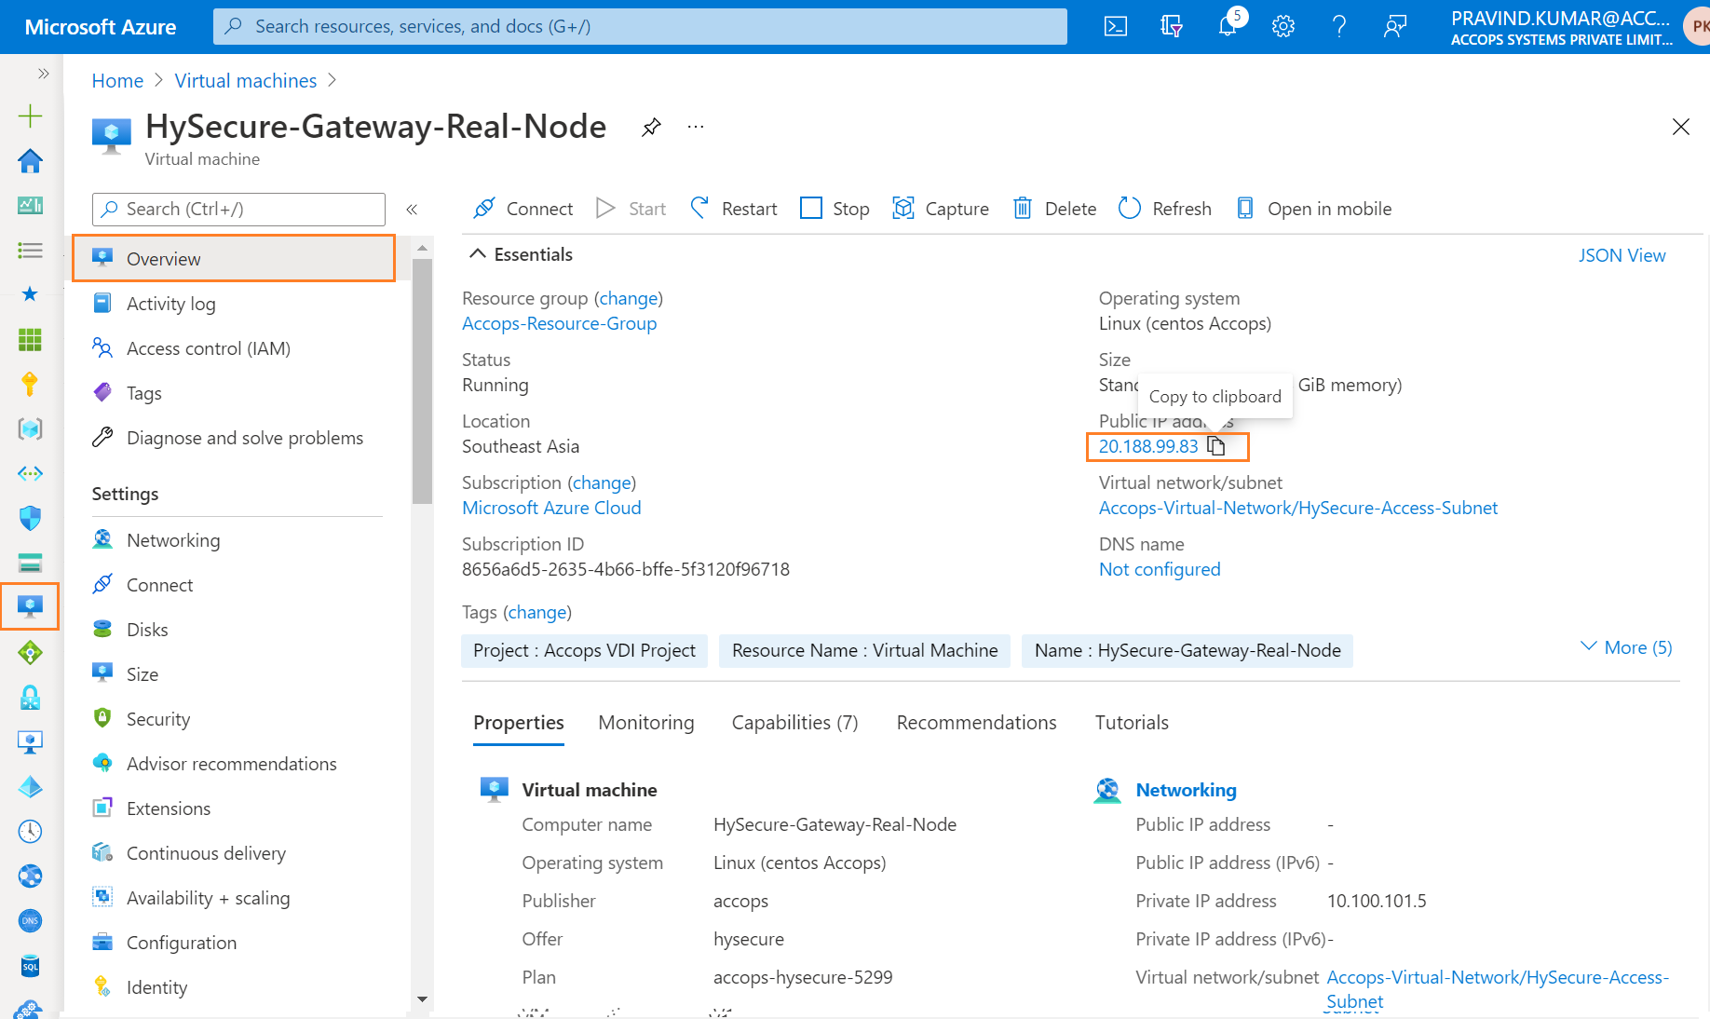Image resolution: width=1710 pixels, height=1019 pixels.
Task: Open Cloud Shell from top bar
Action: click(1115, 26)
